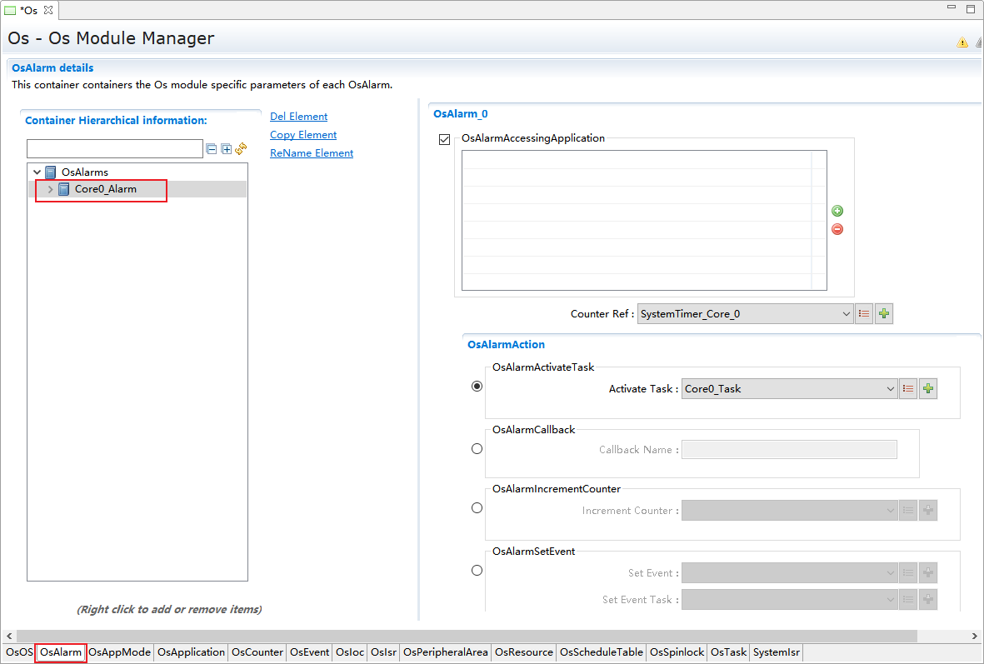Select the OsAlarmIncrementCounter radio button
984x664 pixels.
click(x=477, y=507)
